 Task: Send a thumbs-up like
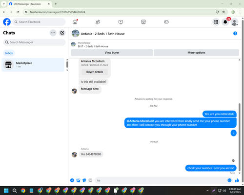coord(237,180)
